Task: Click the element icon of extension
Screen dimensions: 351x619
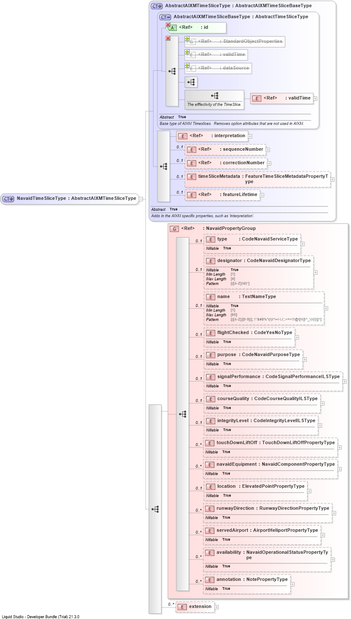Action: [x=182, y=607]
